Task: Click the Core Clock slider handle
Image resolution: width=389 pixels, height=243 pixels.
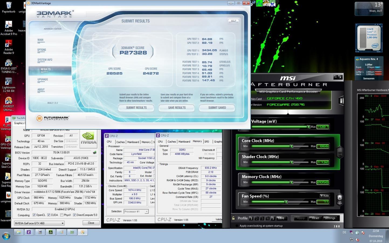Action: coord(291,146)
